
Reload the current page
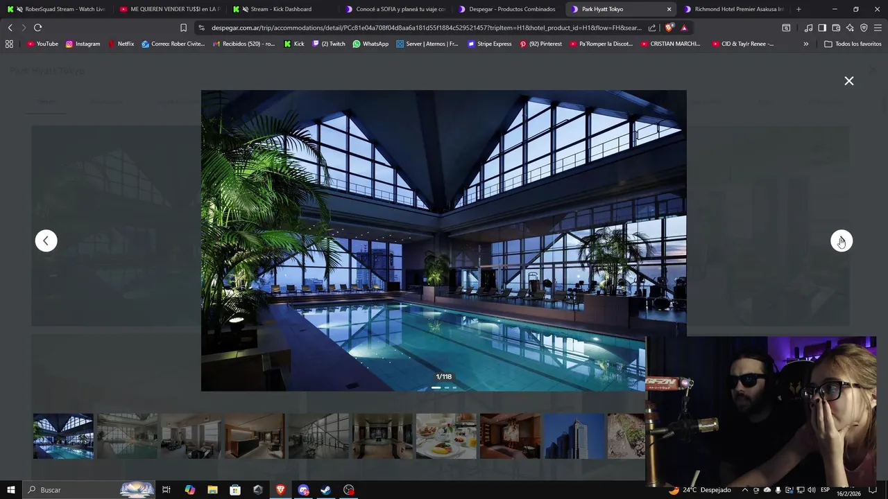[x=37, y=28]
